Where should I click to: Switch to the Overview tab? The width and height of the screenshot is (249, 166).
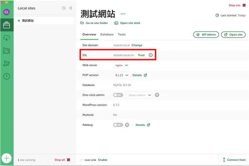point(89,34)
